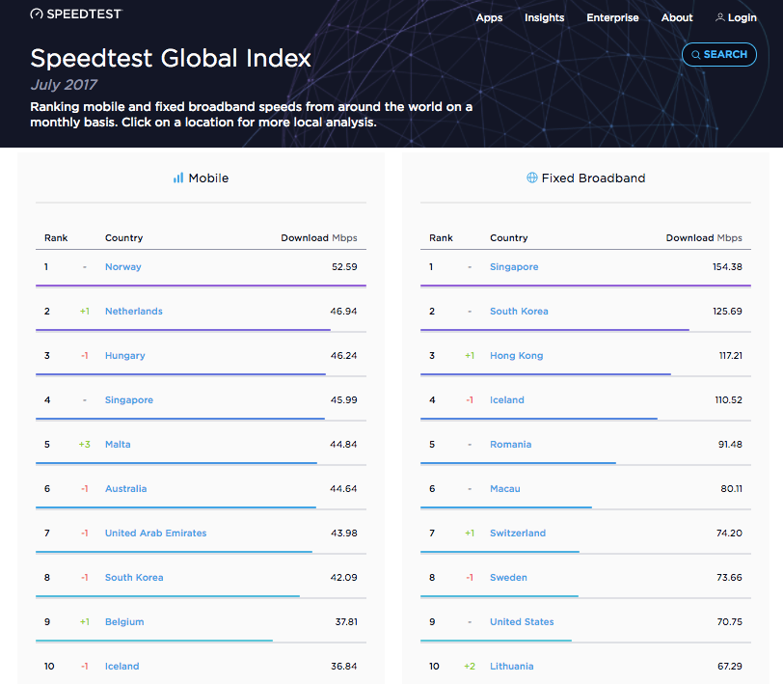
Task: Open Singapore in Fixed Broadband ranking
Action: click(x=514, y=267)
